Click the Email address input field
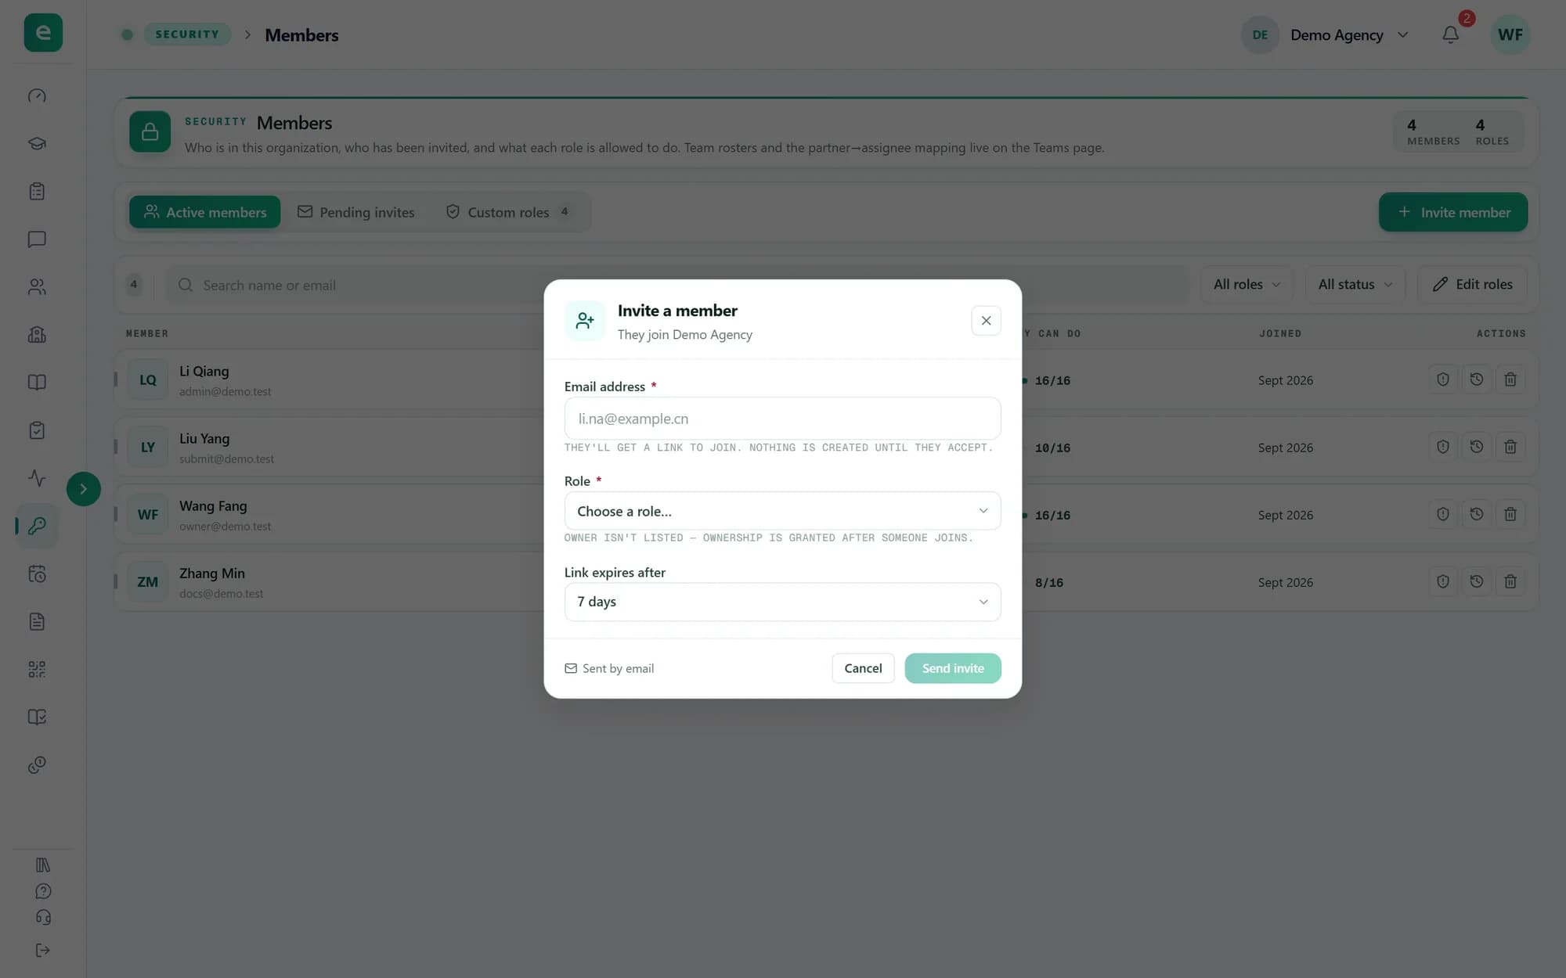 (782, 419)
